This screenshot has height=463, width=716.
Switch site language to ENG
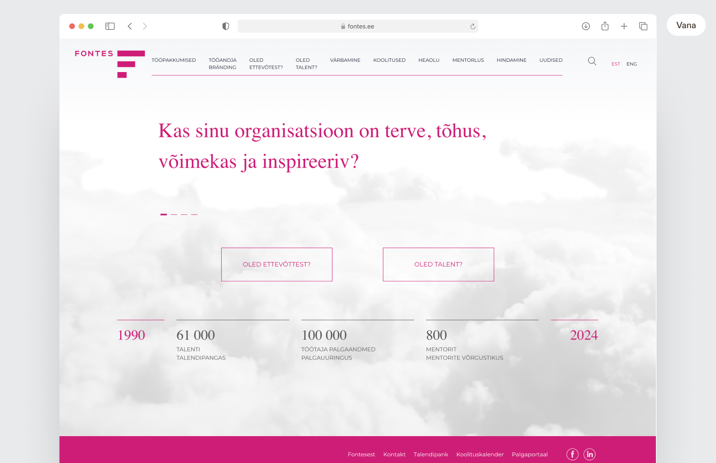click(632, 64)
